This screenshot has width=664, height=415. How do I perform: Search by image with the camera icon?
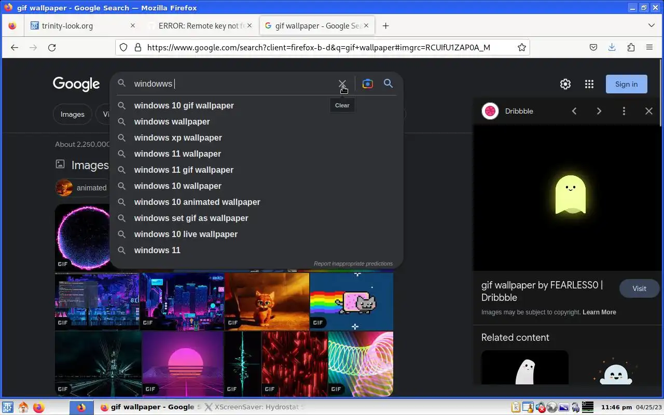(367, 84)
